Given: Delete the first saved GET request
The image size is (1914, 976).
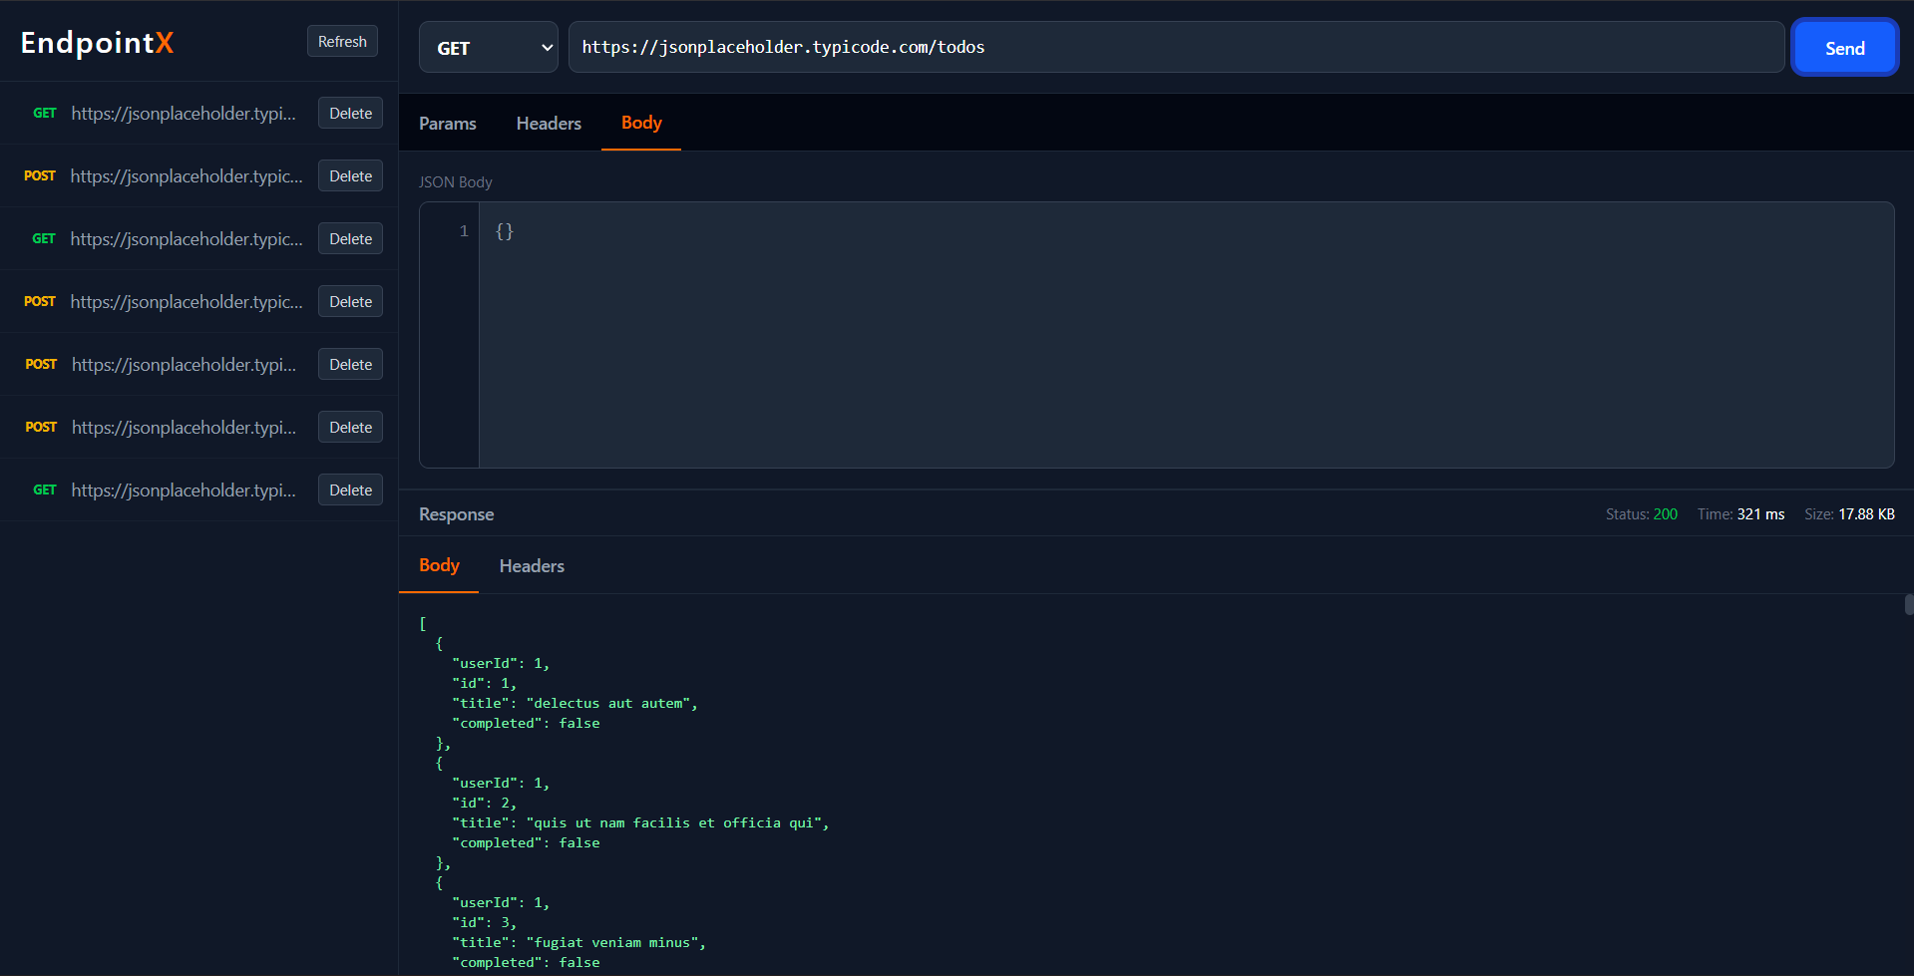Looking at the screenshot, I should [350, 113].
